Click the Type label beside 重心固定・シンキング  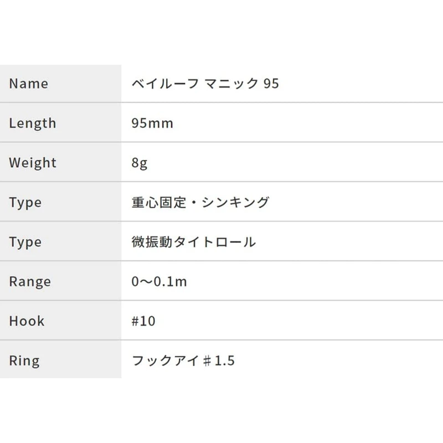coord(25,202)
